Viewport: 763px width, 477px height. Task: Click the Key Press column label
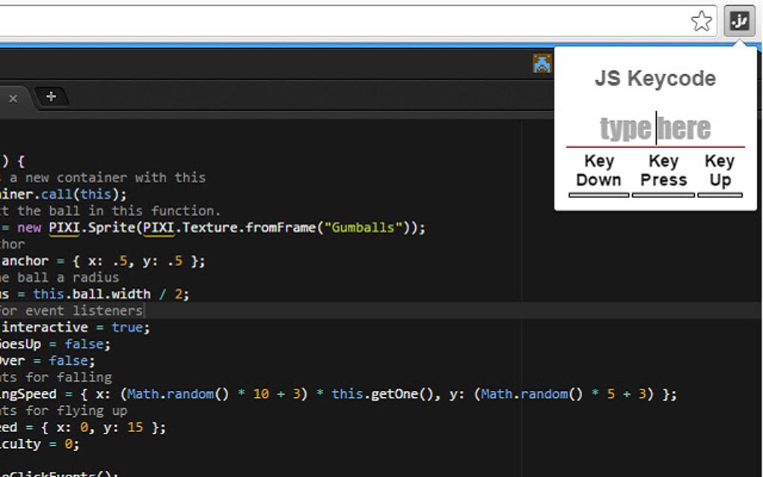(664, 170)
